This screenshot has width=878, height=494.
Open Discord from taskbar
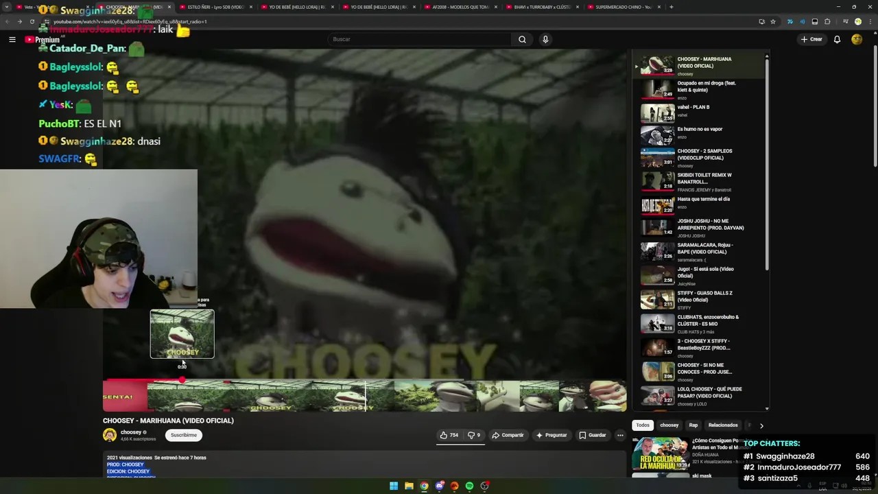440,486
